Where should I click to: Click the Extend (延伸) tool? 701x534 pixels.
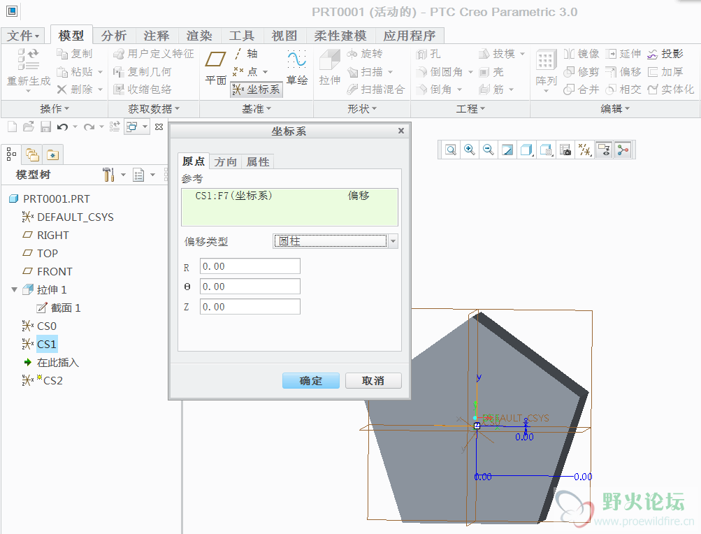pos(623,54)
